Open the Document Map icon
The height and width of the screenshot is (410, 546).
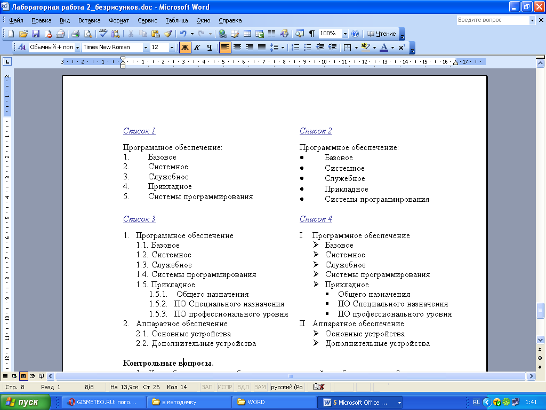pos(300,34)
